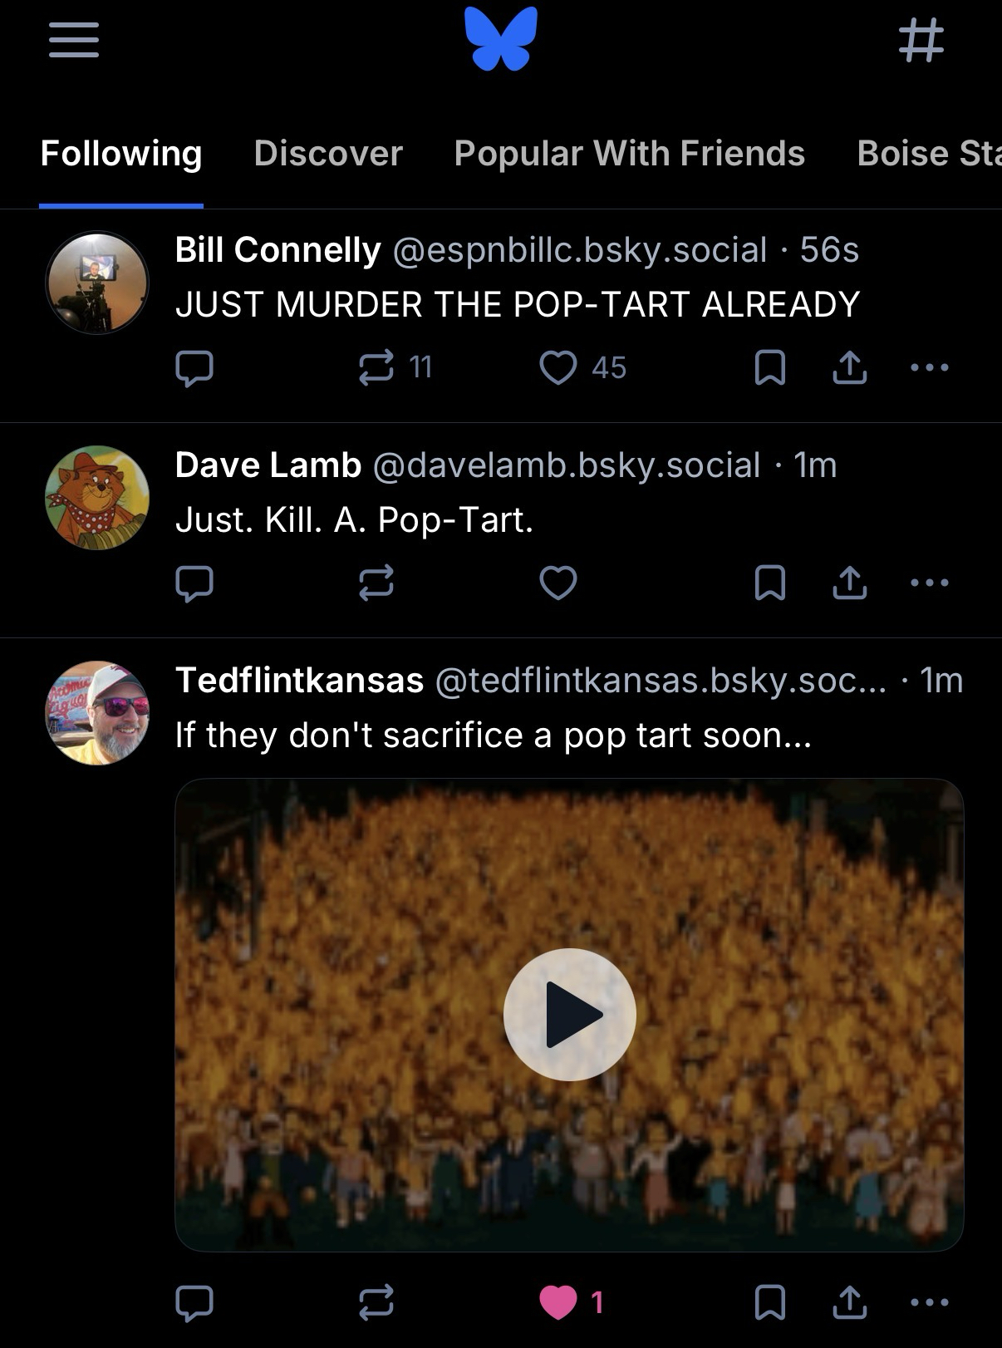Like Dave Lamb's Pop-Tart post

pos(558,583)
